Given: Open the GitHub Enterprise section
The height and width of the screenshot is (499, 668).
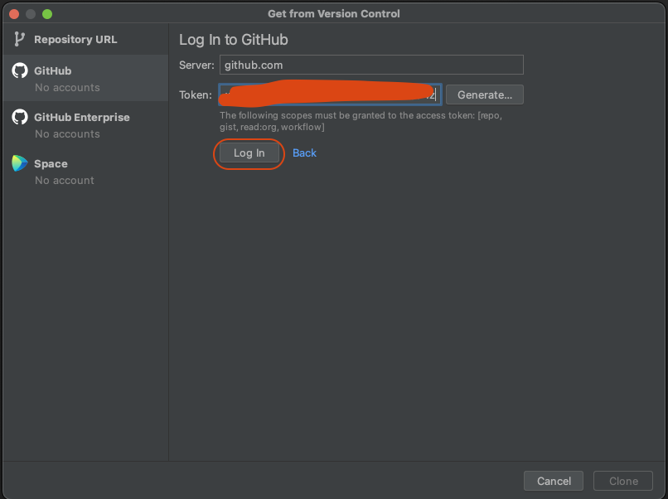Looking at the screenshot, I should click(x=85, y=124).
